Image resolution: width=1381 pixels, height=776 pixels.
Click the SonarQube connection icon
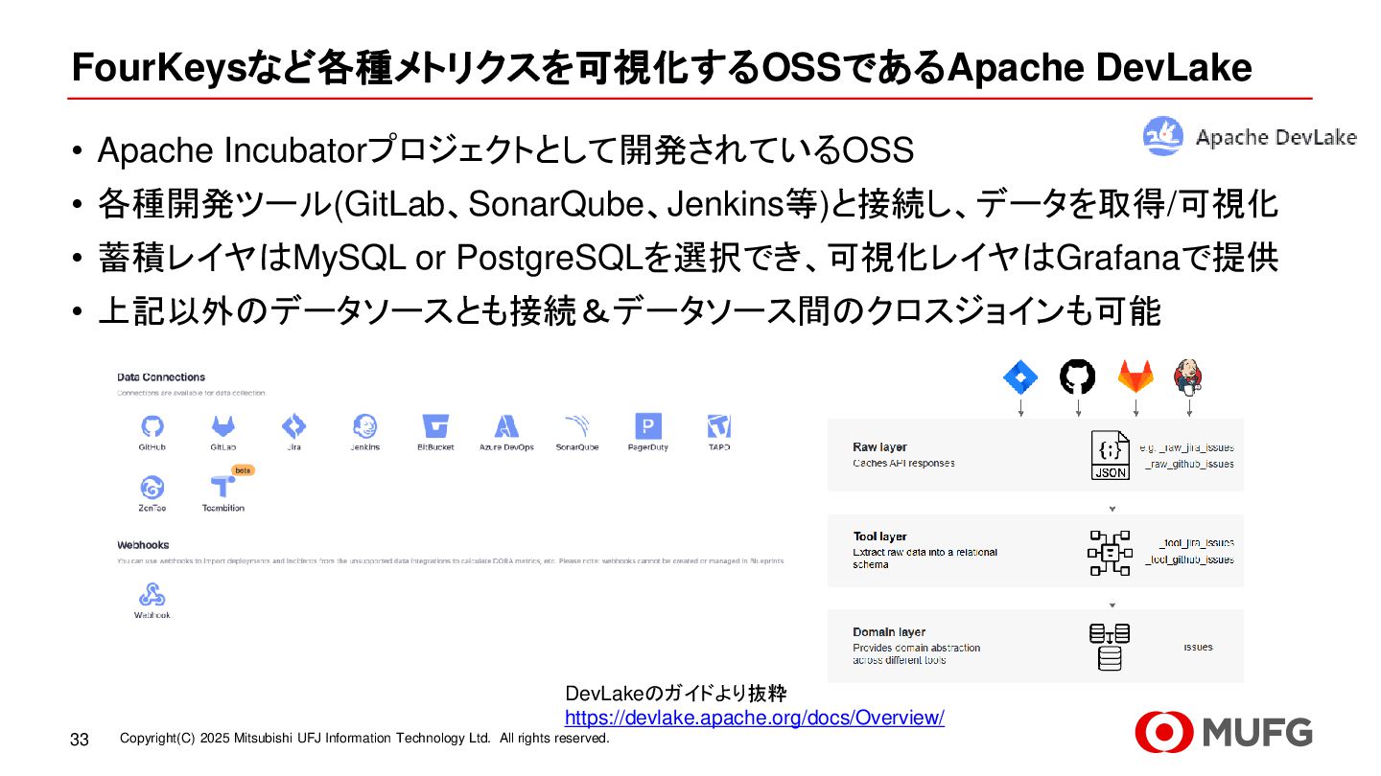(577, 426)
